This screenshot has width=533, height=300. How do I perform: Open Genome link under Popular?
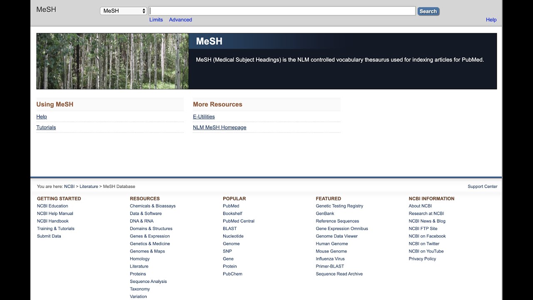(231, 243)
